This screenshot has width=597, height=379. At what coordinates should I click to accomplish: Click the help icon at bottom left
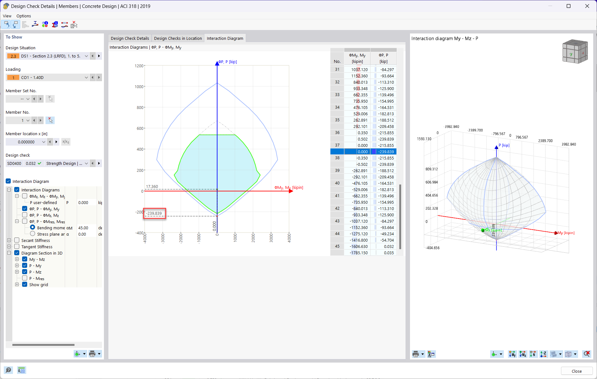(9, 370)
